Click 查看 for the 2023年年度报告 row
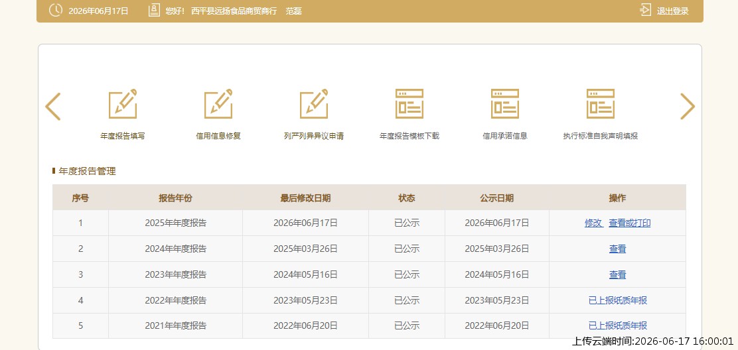 click(x=617, y=275)
